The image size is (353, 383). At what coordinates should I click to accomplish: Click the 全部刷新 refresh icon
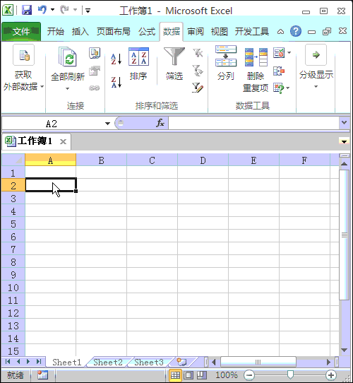click(68, 57)
